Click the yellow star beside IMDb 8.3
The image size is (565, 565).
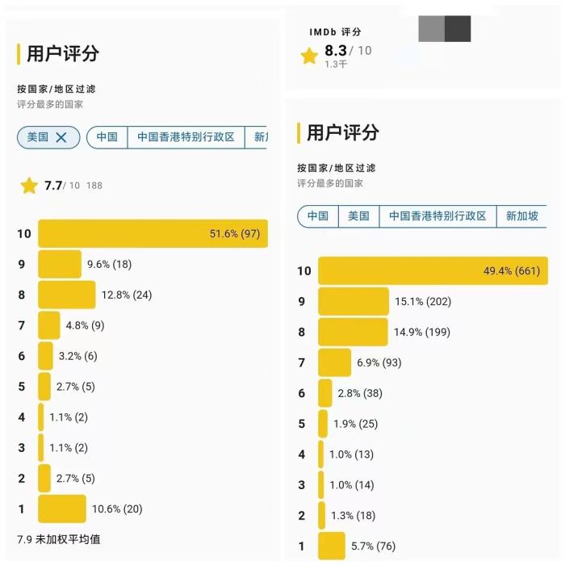click(309, 55)
